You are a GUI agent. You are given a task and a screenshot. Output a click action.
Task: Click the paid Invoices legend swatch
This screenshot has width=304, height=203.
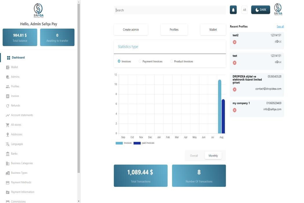[x=137, y=143]
